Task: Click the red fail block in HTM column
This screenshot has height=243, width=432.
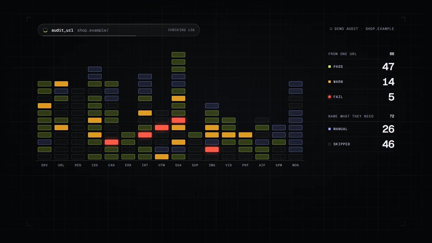Action: tap(162, 127)
